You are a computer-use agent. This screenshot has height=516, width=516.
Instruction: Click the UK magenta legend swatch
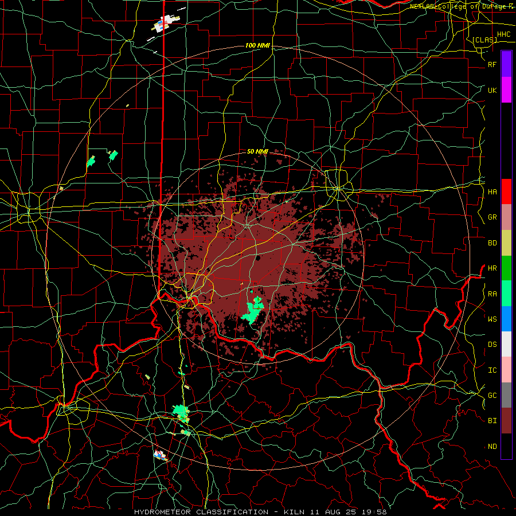pyautogui.click(x=506, y=90)
